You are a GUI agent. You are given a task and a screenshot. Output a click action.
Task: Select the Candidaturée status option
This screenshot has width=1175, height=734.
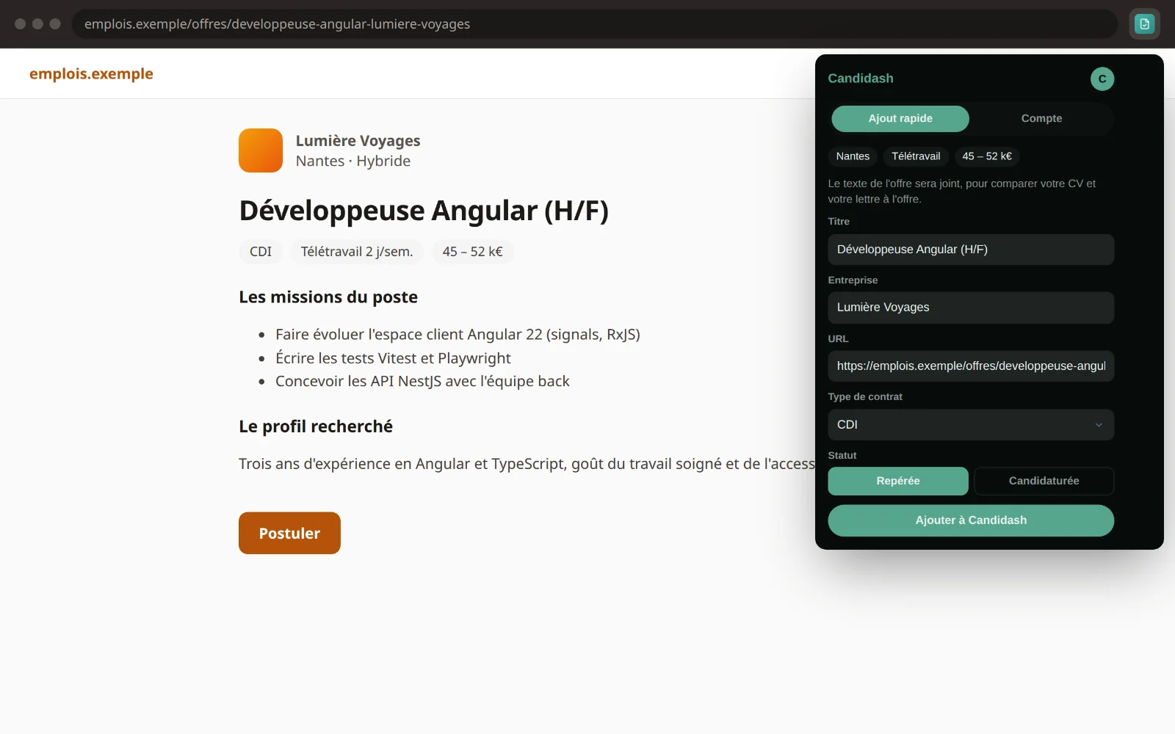point(1044,481)
